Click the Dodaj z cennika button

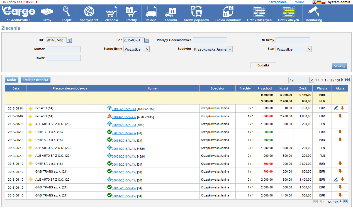(36, 80)
